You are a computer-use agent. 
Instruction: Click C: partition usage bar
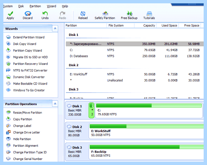(x=149, y=105)
